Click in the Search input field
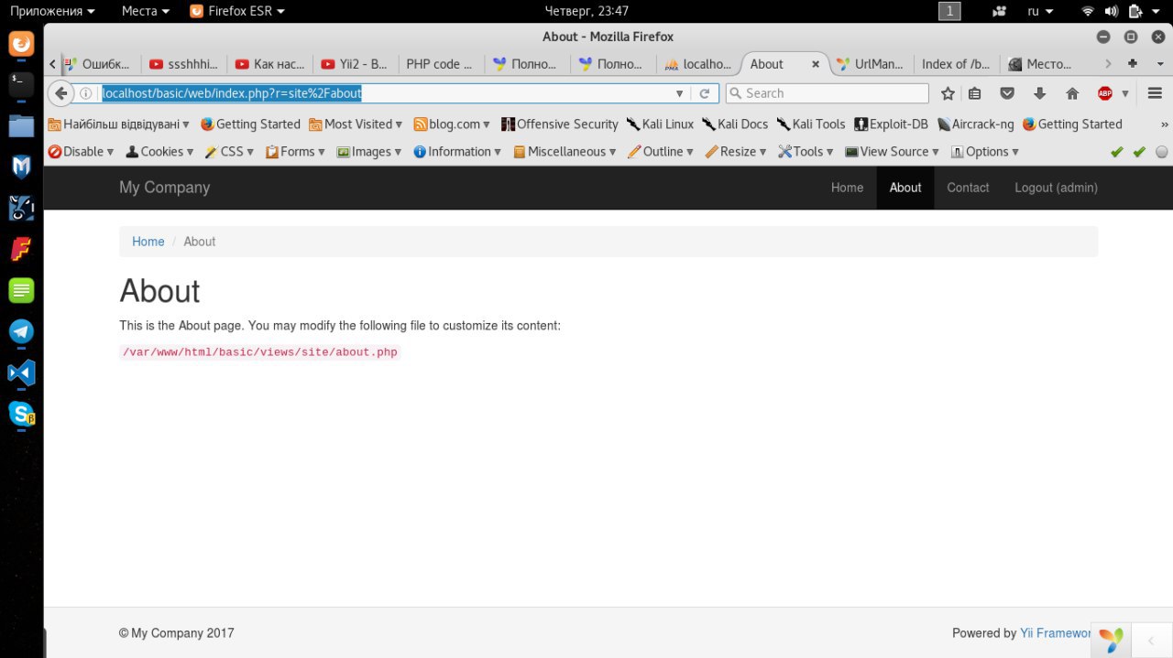Screen dimensions: 1173x658 point(827,93)
